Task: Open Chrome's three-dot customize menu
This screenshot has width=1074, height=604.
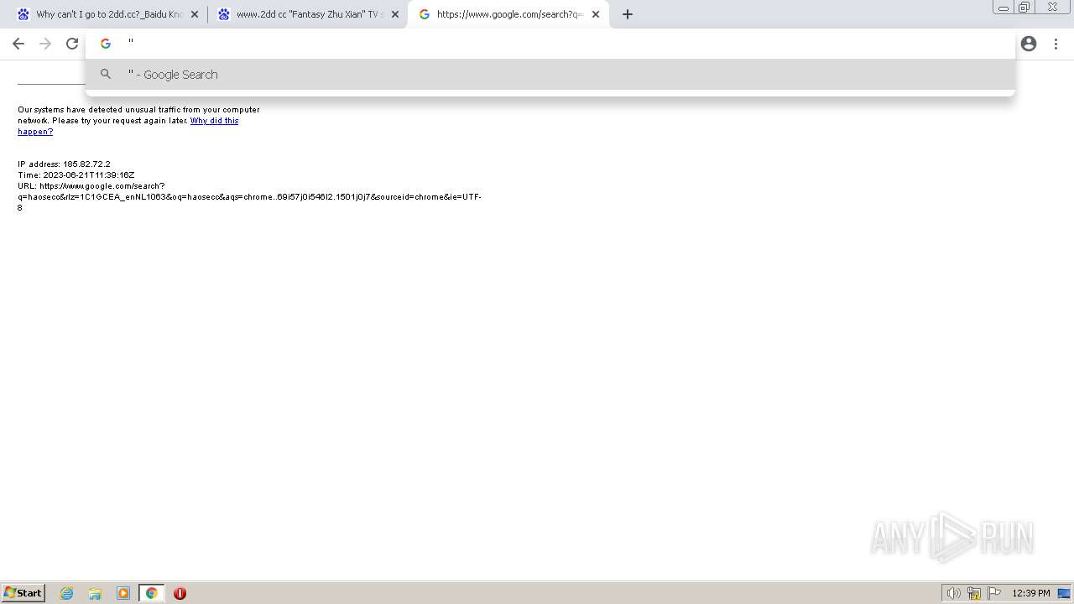Action: click(x=1056, y=44)
